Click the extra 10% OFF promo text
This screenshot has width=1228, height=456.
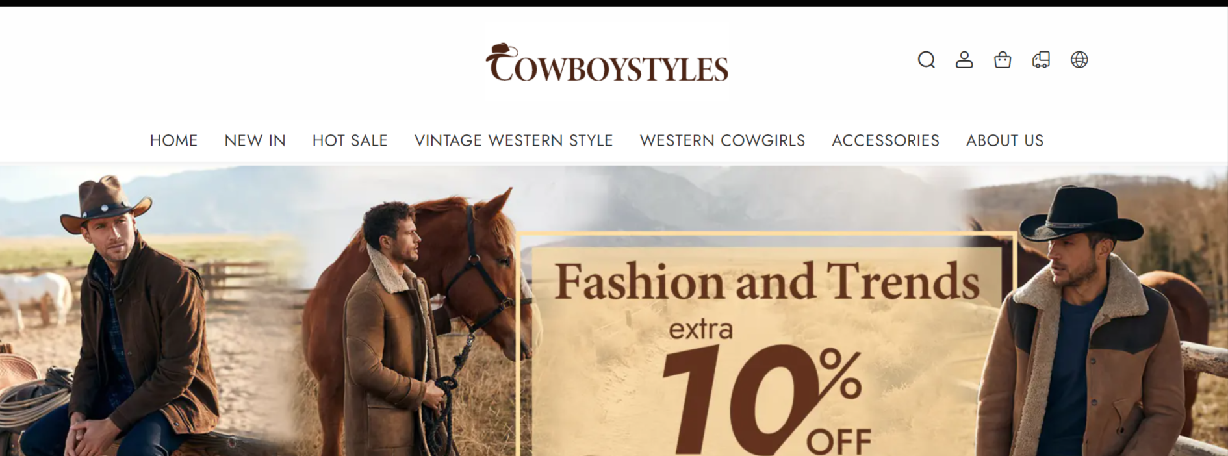[767, 388]
